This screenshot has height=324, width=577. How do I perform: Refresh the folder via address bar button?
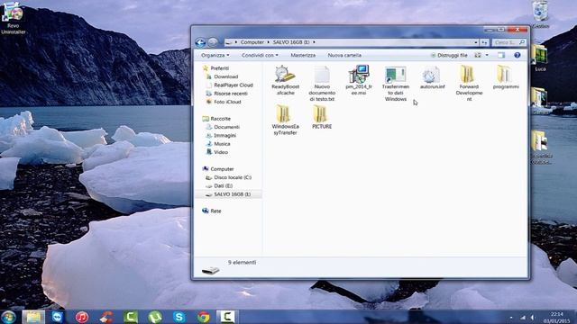(484, 42)
